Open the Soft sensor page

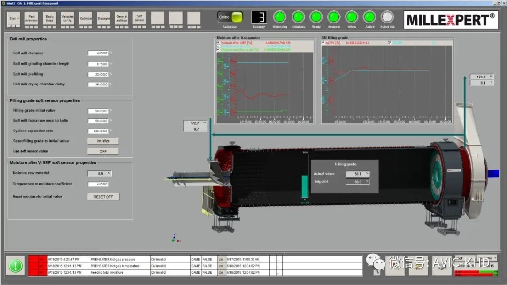tap(139, 18)
